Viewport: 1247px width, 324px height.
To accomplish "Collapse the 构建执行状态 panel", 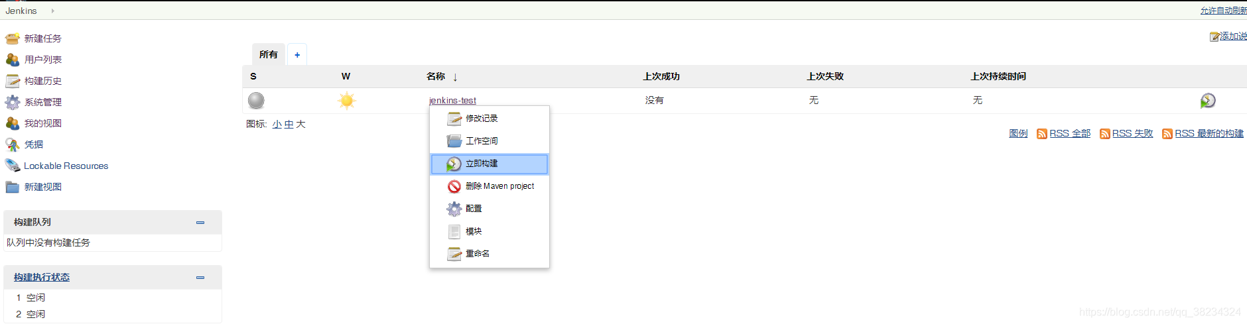I will pos(200,278).
